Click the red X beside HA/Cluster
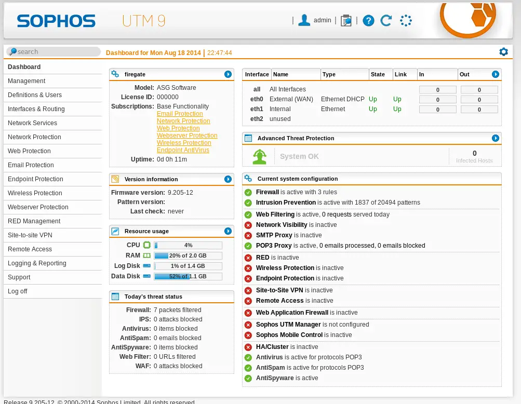The image size is (521, 404). (248, 347)
